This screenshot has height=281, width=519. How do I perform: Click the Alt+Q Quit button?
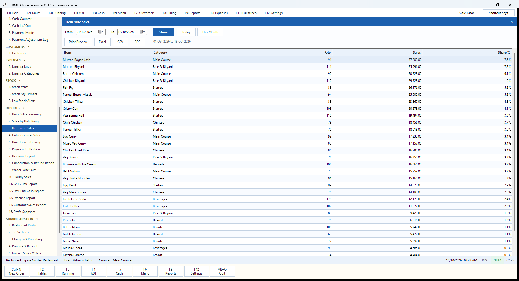[x=222, y=271]
